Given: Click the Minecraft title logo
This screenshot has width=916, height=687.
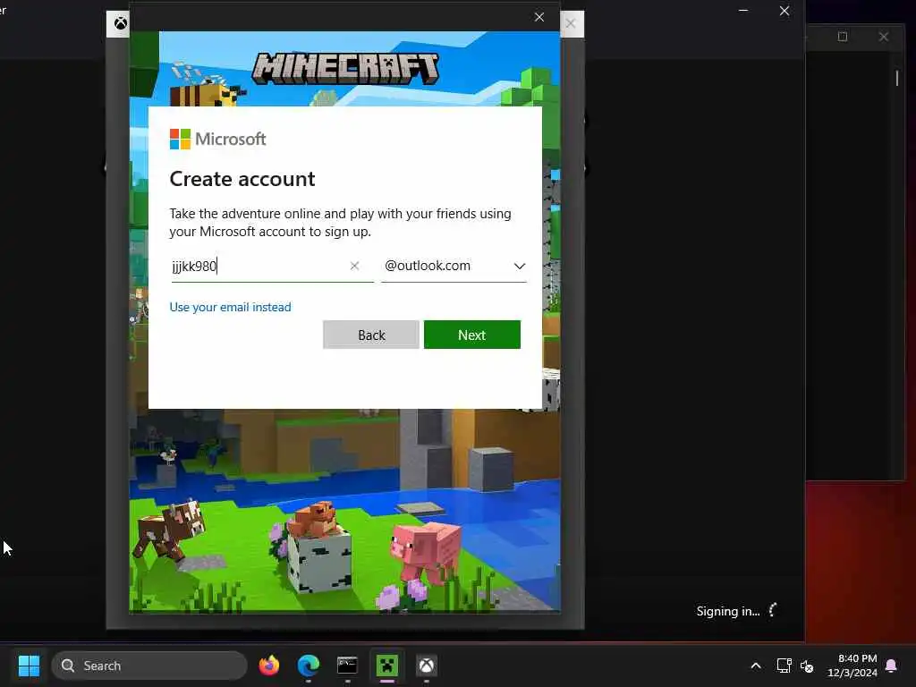Looking at the screenshot, I should pyautogui.click(x=345, y=68).
